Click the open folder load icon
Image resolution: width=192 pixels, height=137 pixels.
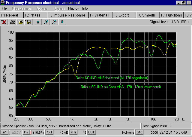pyautogui.click(x=20, y=22)
